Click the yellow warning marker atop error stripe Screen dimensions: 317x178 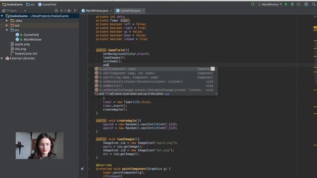[315, 27]
